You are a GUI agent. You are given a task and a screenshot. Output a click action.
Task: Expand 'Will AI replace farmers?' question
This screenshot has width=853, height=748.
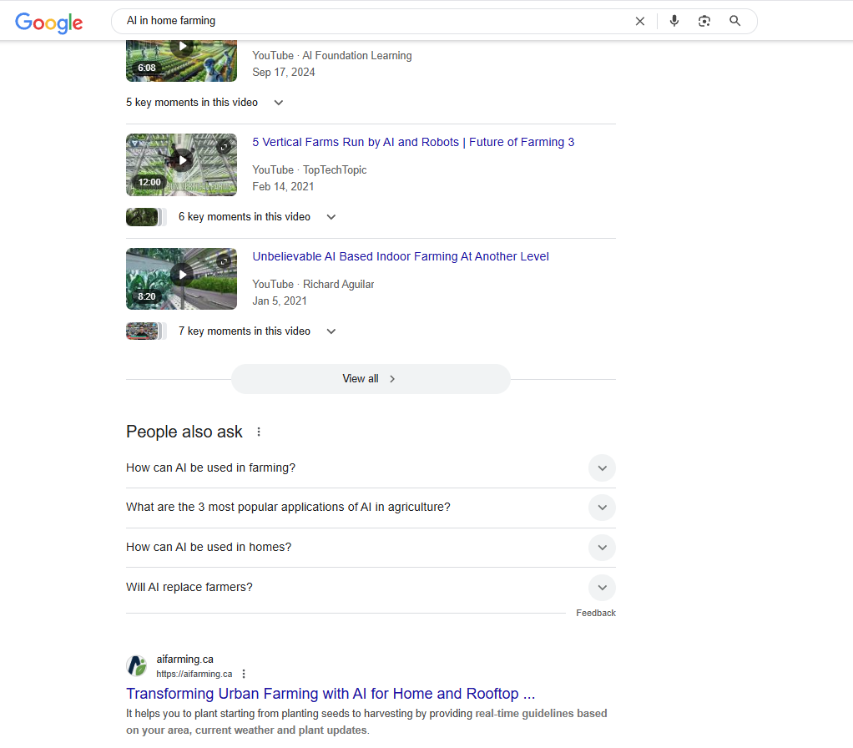(x=371, y=588)
